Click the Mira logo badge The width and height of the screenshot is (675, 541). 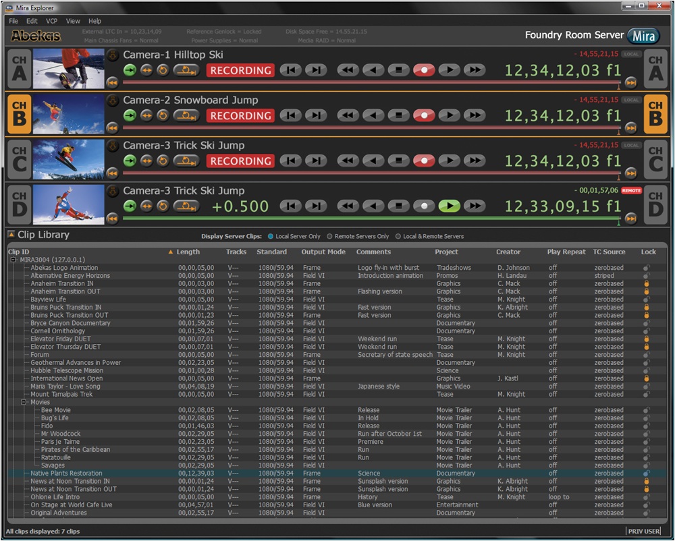tap(643, 36)
